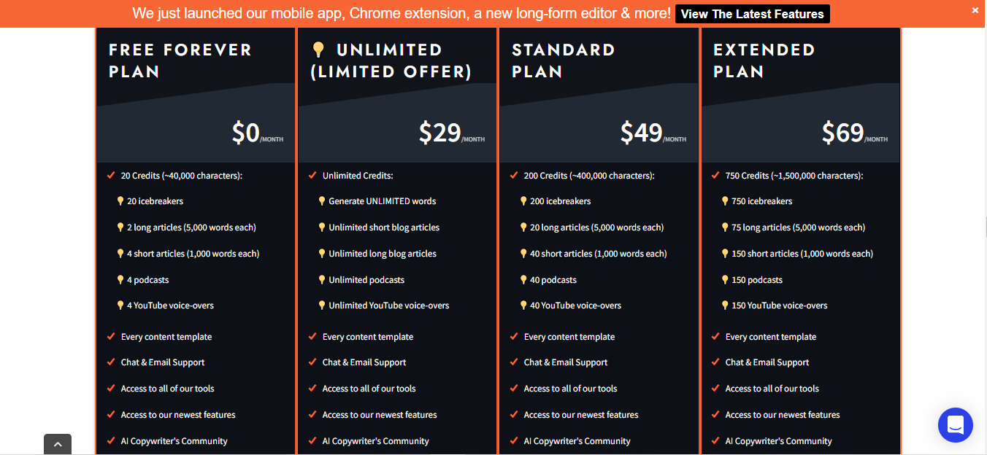Open the chat support widget
The height and width of the screenshot is (455, 987).
pyautogui.click(x=956, y=424)
